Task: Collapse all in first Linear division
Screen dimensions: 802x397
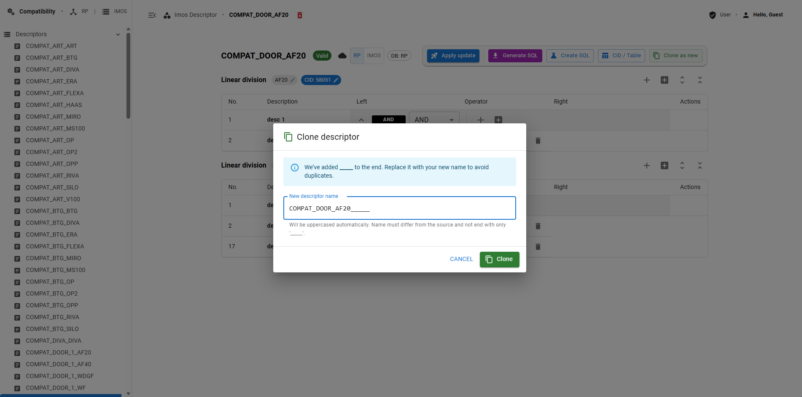Action: pyautogui.click(x=700, y=80)
